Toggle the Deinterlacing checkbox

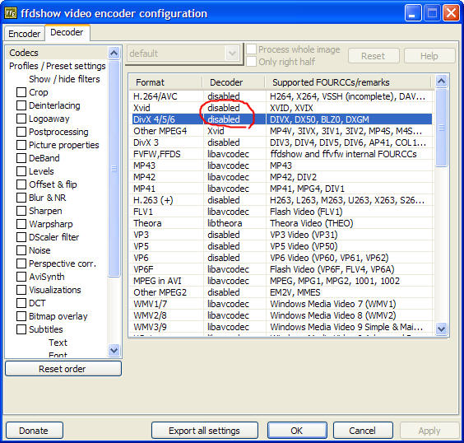(x=21, y=105)
